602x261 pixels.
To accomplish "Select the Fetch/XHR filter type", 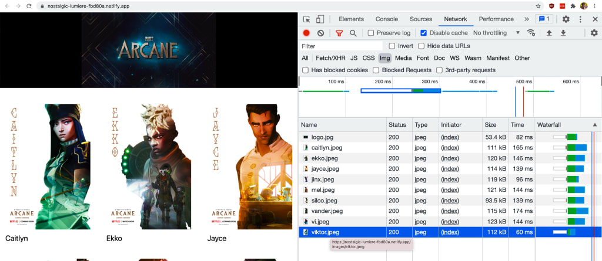I will pos(330,58).
